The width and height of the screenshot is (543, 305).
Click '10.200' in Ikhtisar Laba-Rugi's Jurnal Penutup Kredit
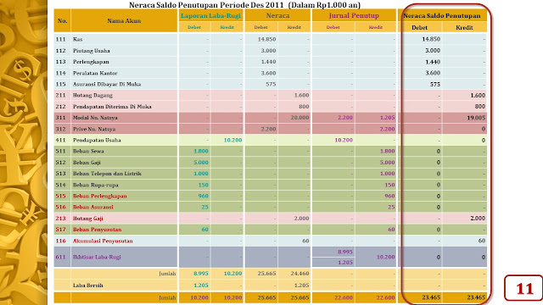point(385,258)
